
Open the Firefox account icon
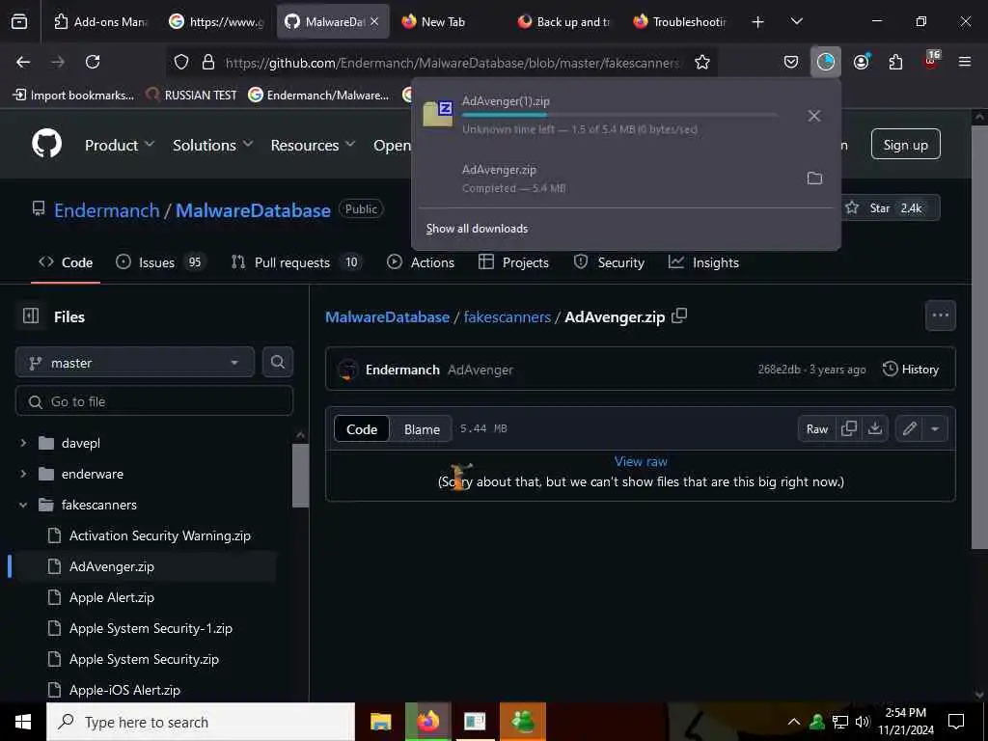(861, 62)
